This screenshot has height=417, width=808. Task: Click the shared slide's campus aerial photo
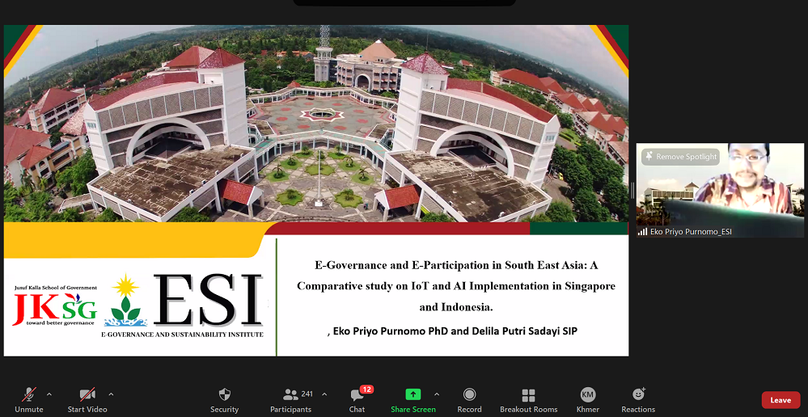316,124
